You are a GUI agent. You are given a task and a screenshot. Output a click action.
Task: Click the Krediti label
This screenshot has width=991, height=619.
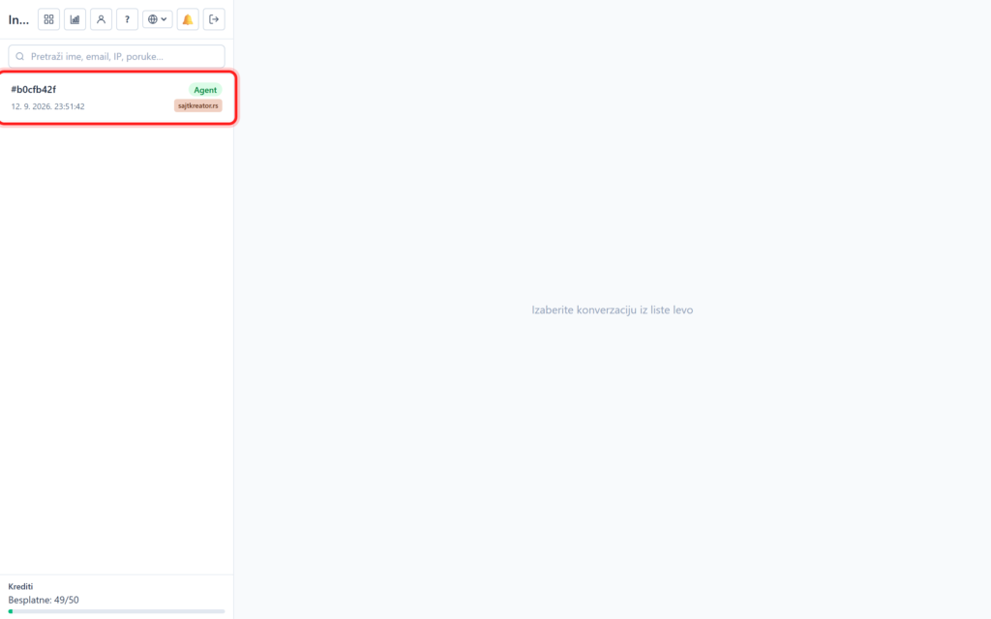pyautogui.click(x=20, y=586)
